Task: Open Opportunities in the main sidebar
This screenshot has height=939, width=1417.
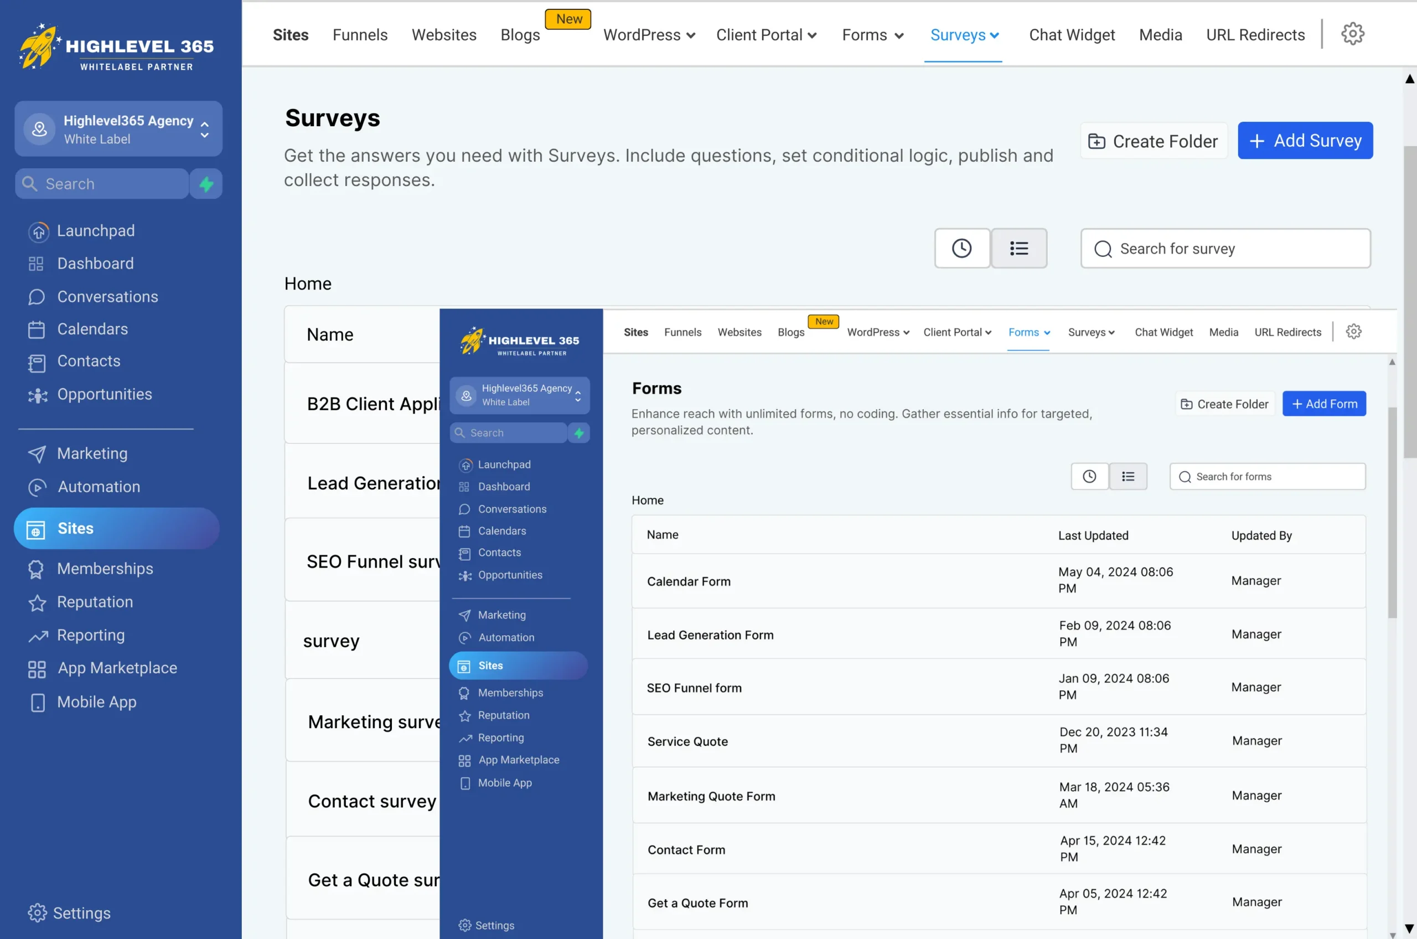Action: (104, 394)
